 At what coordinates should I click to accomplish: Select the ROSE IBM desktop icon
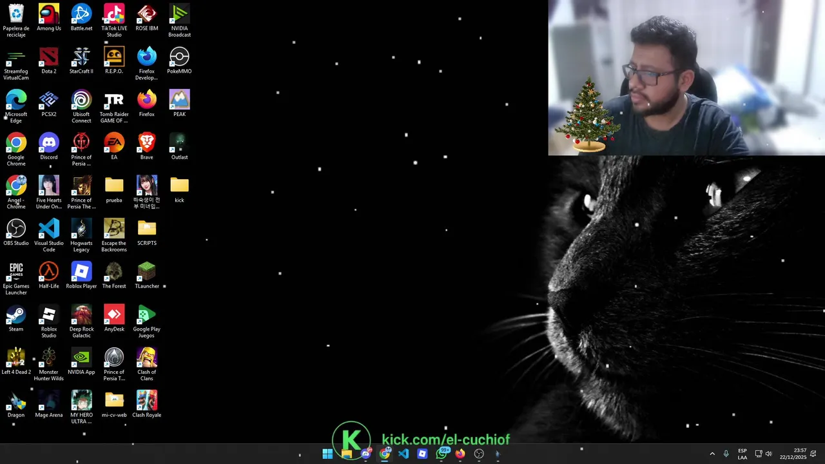[x=147, y=17]
